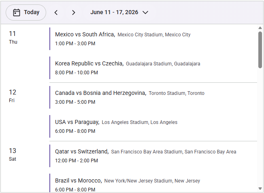The image size is (264, 193).
Task: Select New York/New Jersey Stadium location
Action: (x=152, y=181)
